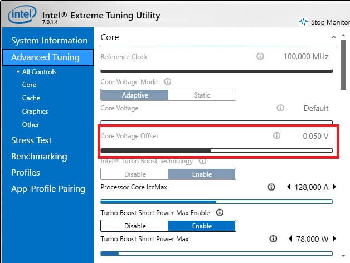
Task: Decrease Turbo Boost Short Power Max value
Action: [x=290, y=238]
